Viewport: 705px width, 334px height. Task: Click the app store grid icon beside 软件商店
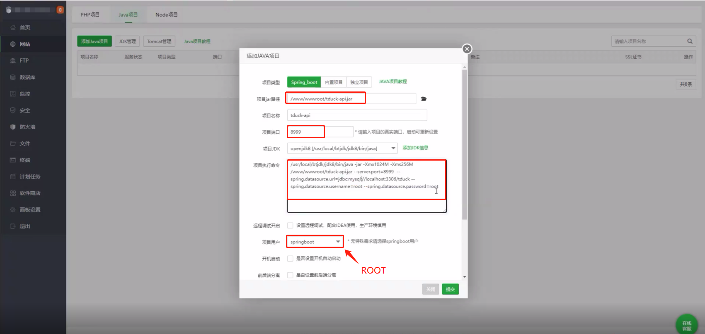[x=13, y=193]
